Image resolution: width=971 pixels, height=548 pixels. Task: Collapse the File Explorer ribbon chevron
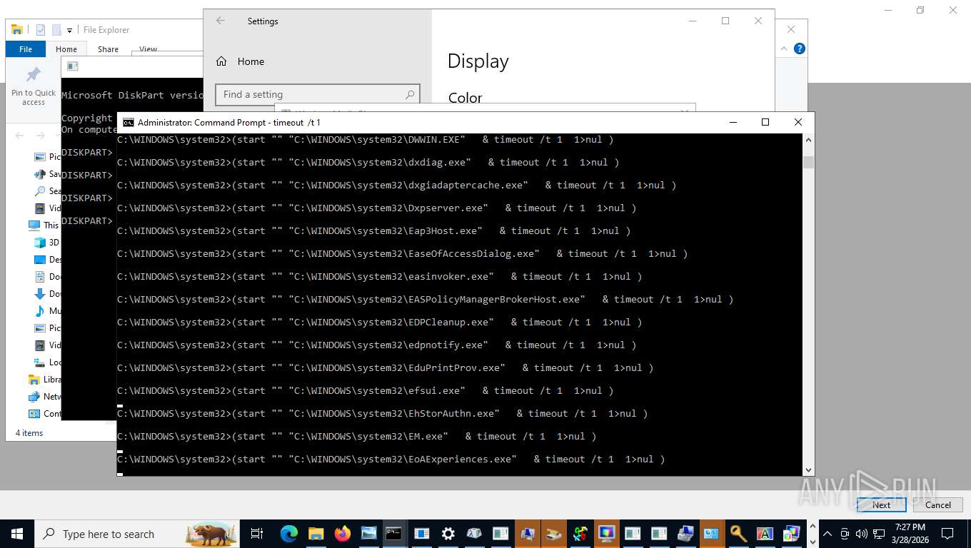click(785, 49)
